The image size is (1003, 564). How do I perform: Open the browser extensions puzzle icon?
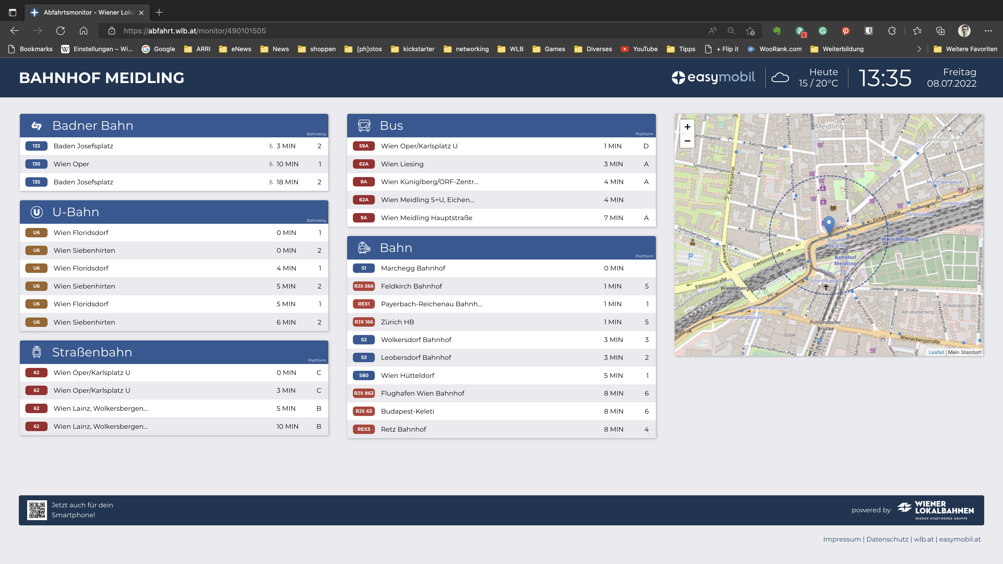pos(892,31)
